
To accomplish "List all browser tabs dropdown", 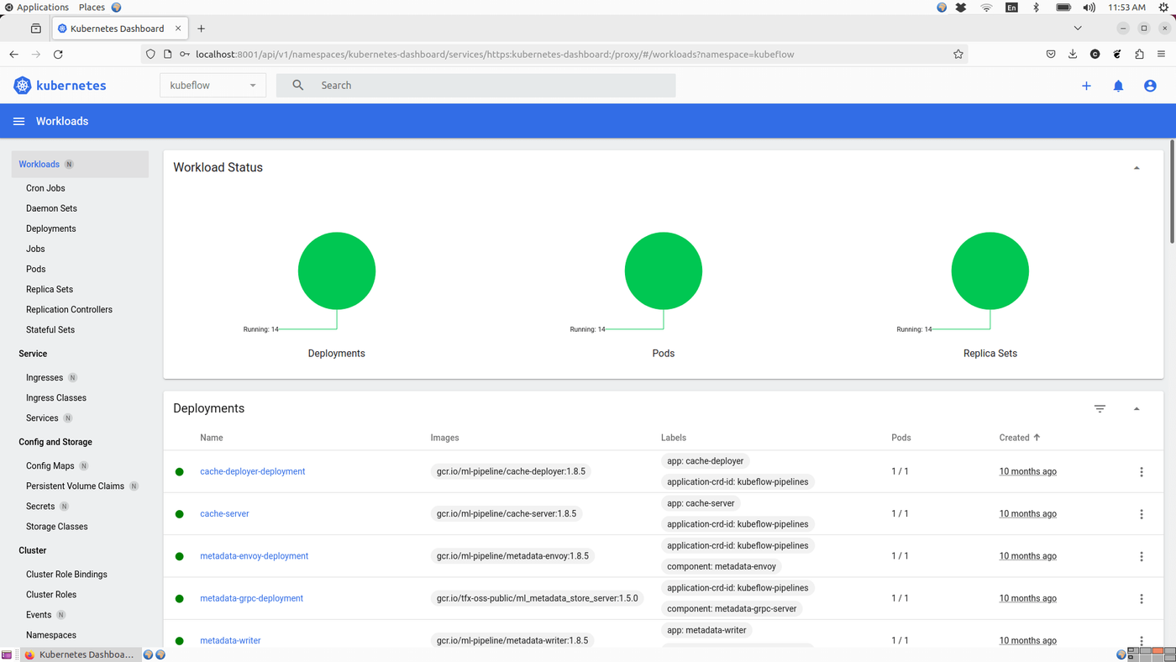I will [x=1078, y=29].
